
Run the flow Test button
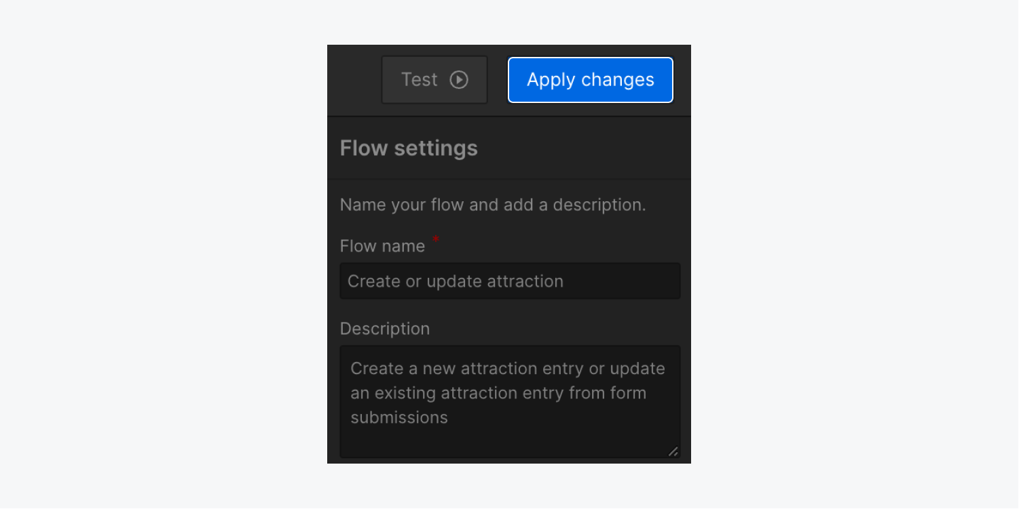coord(434,80)
